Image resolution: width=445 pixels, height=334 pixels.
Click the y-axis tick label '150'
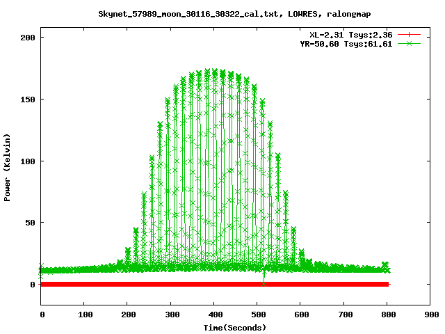tap(28, 100)
